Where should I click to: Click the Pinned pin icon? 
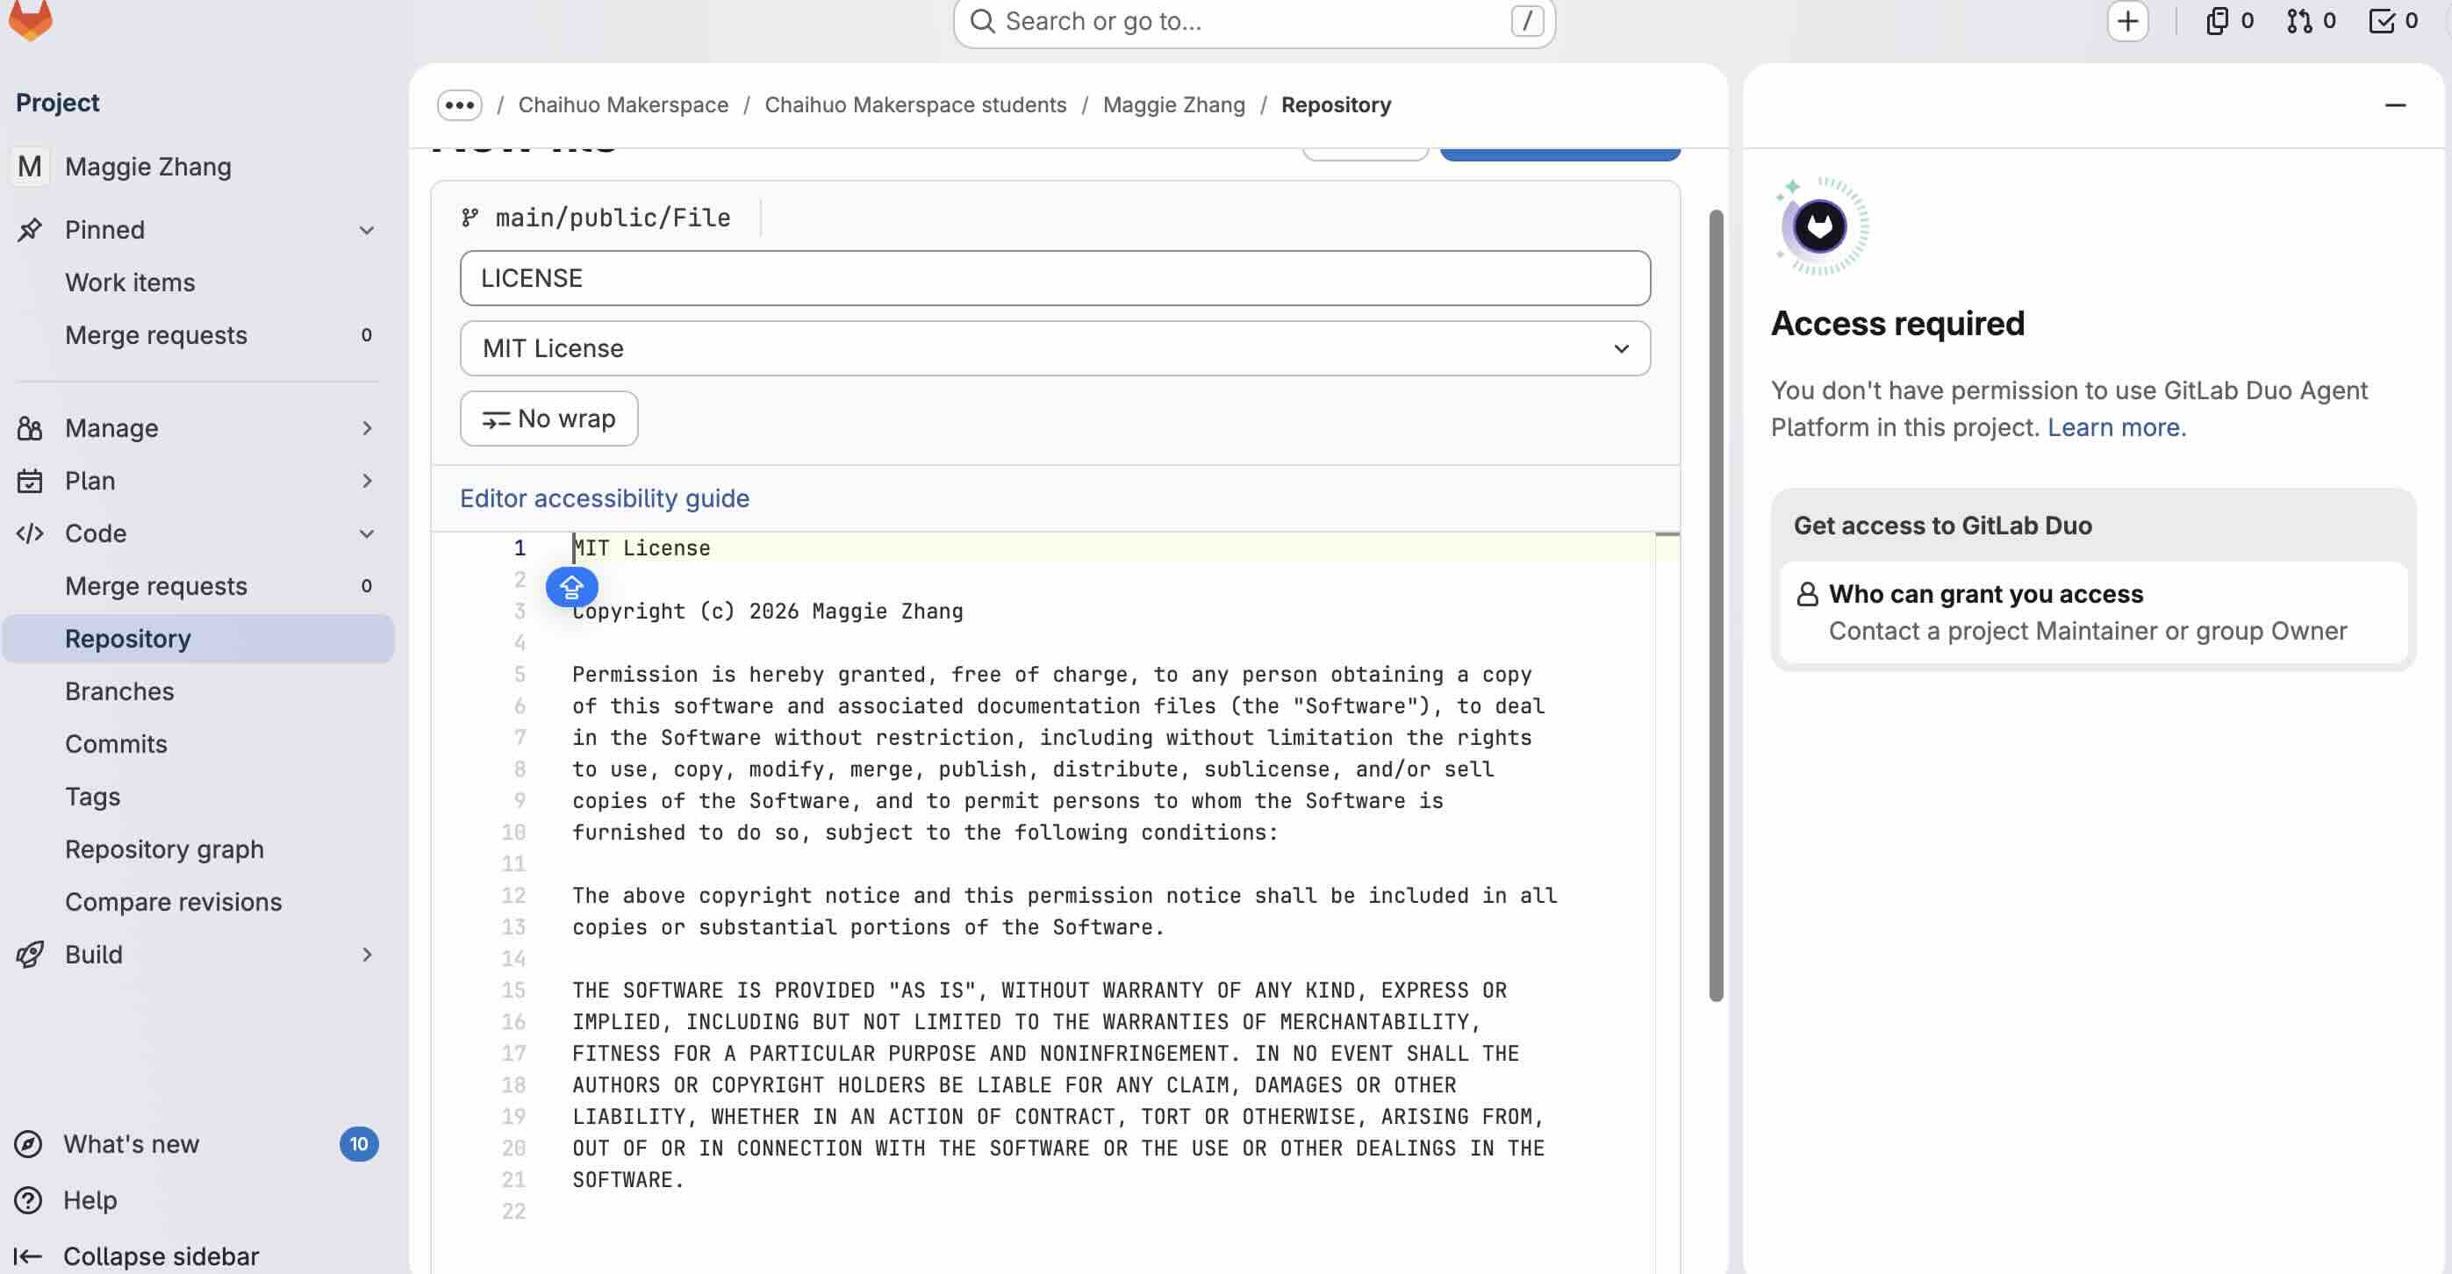pos(30,229)
